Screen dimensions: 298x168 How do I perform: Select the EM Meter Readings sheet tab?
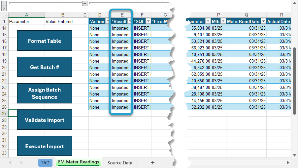[79, 162]
